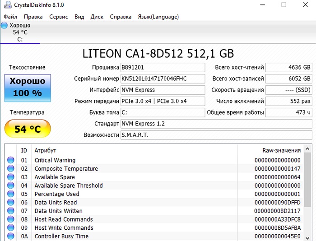This screenshot has height=241, width=316.
Task: Click the status circle for Data Units Written
Action: pyautogui.click(x=11, y=211)
